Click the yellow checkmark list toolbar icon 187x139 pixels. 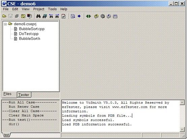23,16
